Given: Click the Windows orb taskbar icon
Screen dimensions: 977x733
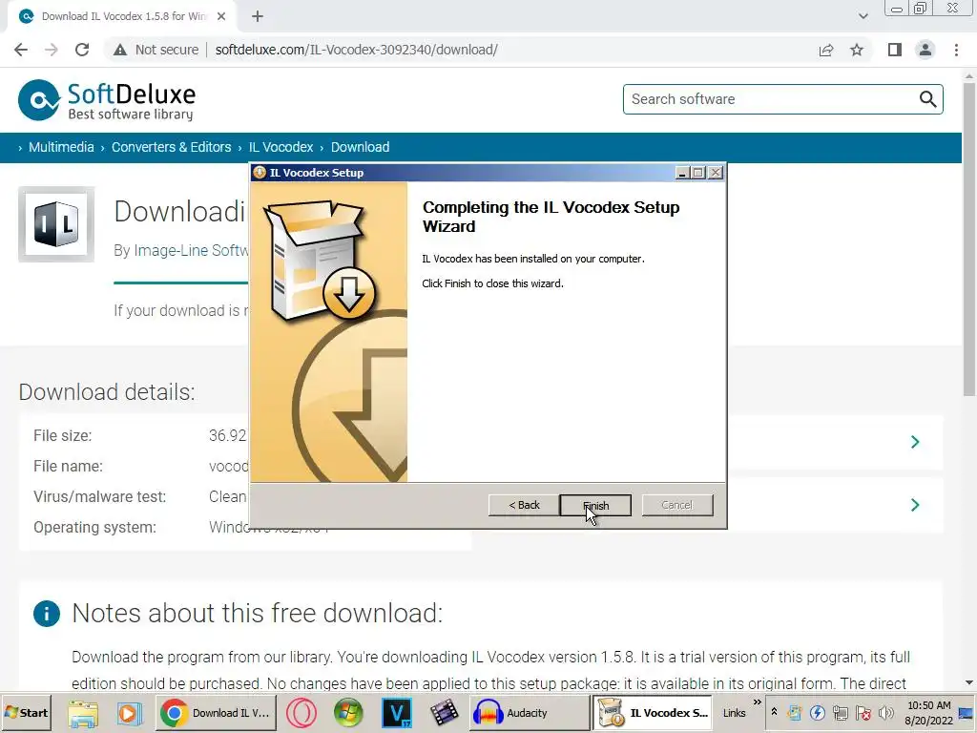Looking at the screenshot, I should coord(348,713).
